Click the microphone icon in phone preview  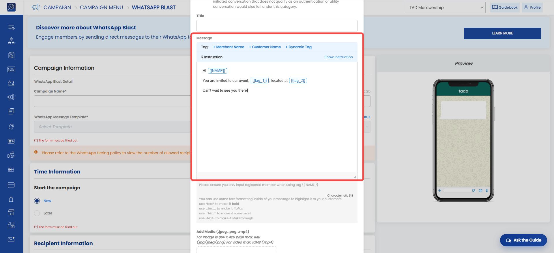(x=487, y=190)
